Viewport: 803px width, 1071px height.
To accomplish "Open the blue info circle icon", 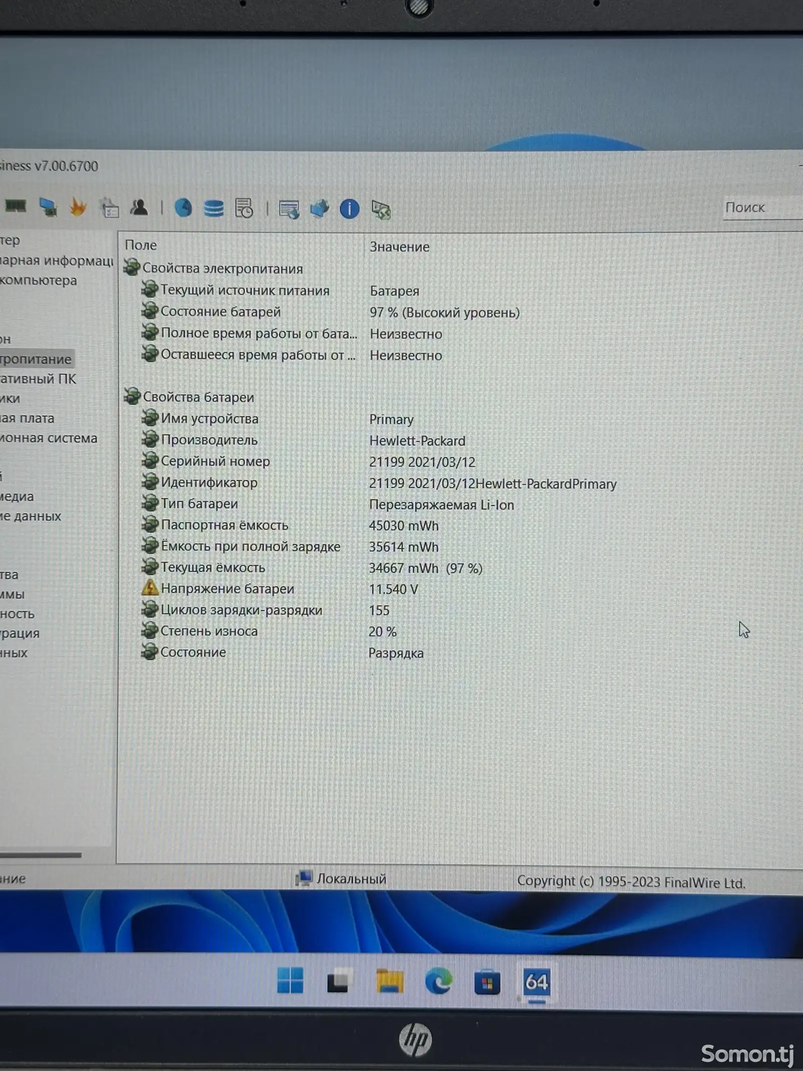I will 349,208.
